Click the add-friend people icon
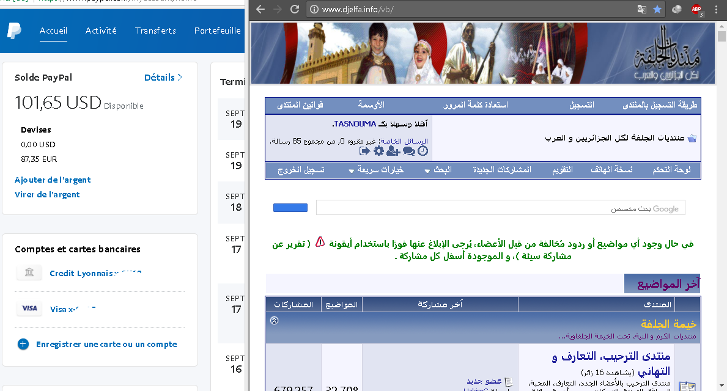 [x=393, y=151]
